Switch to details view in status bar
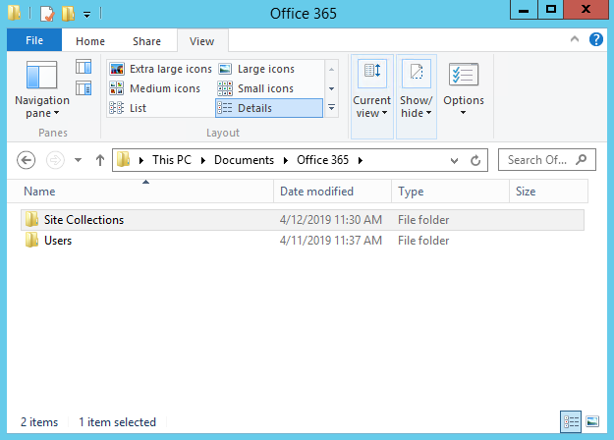614x440 pixels. pyautogui.click(x=571, y=421)
